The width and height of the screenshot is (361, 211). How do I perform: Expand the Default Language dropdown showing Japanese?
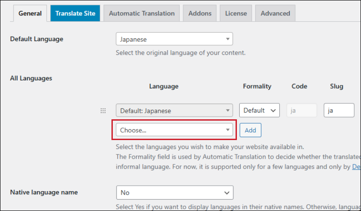coord(174,39)
